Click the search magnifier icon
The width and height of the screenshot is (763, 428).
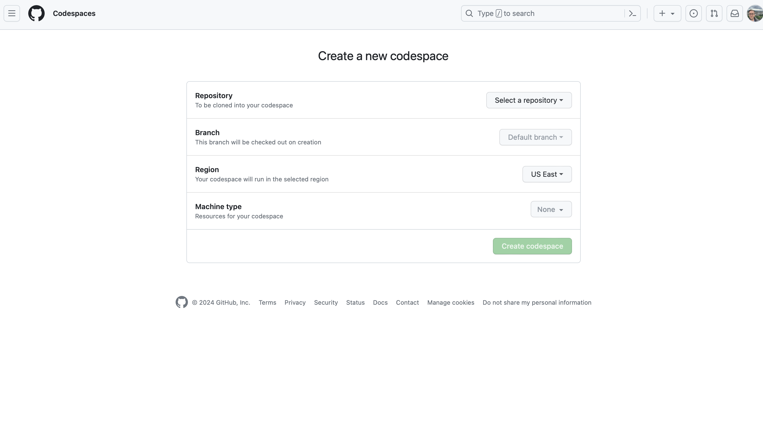(469, 13)
